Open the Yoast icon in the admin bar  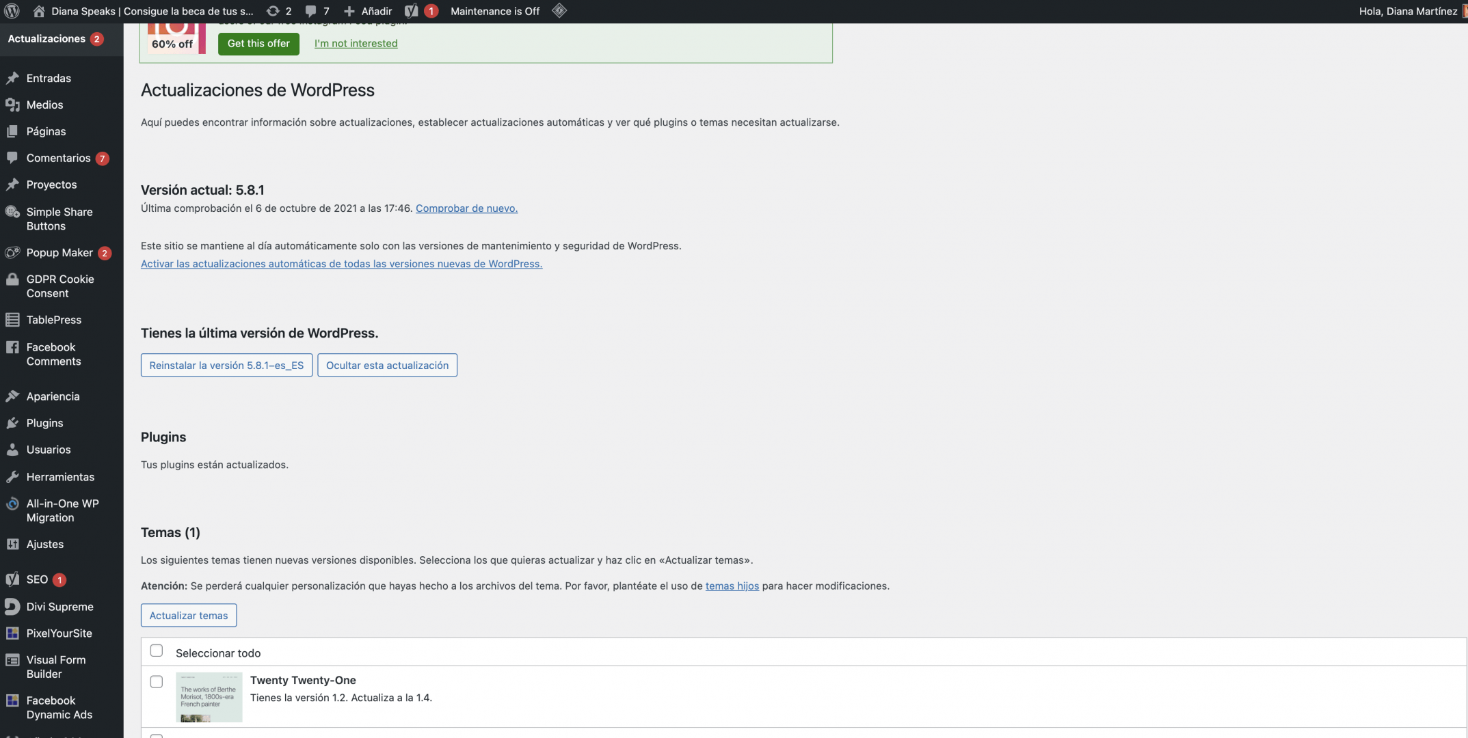click(x=411, y=11)
